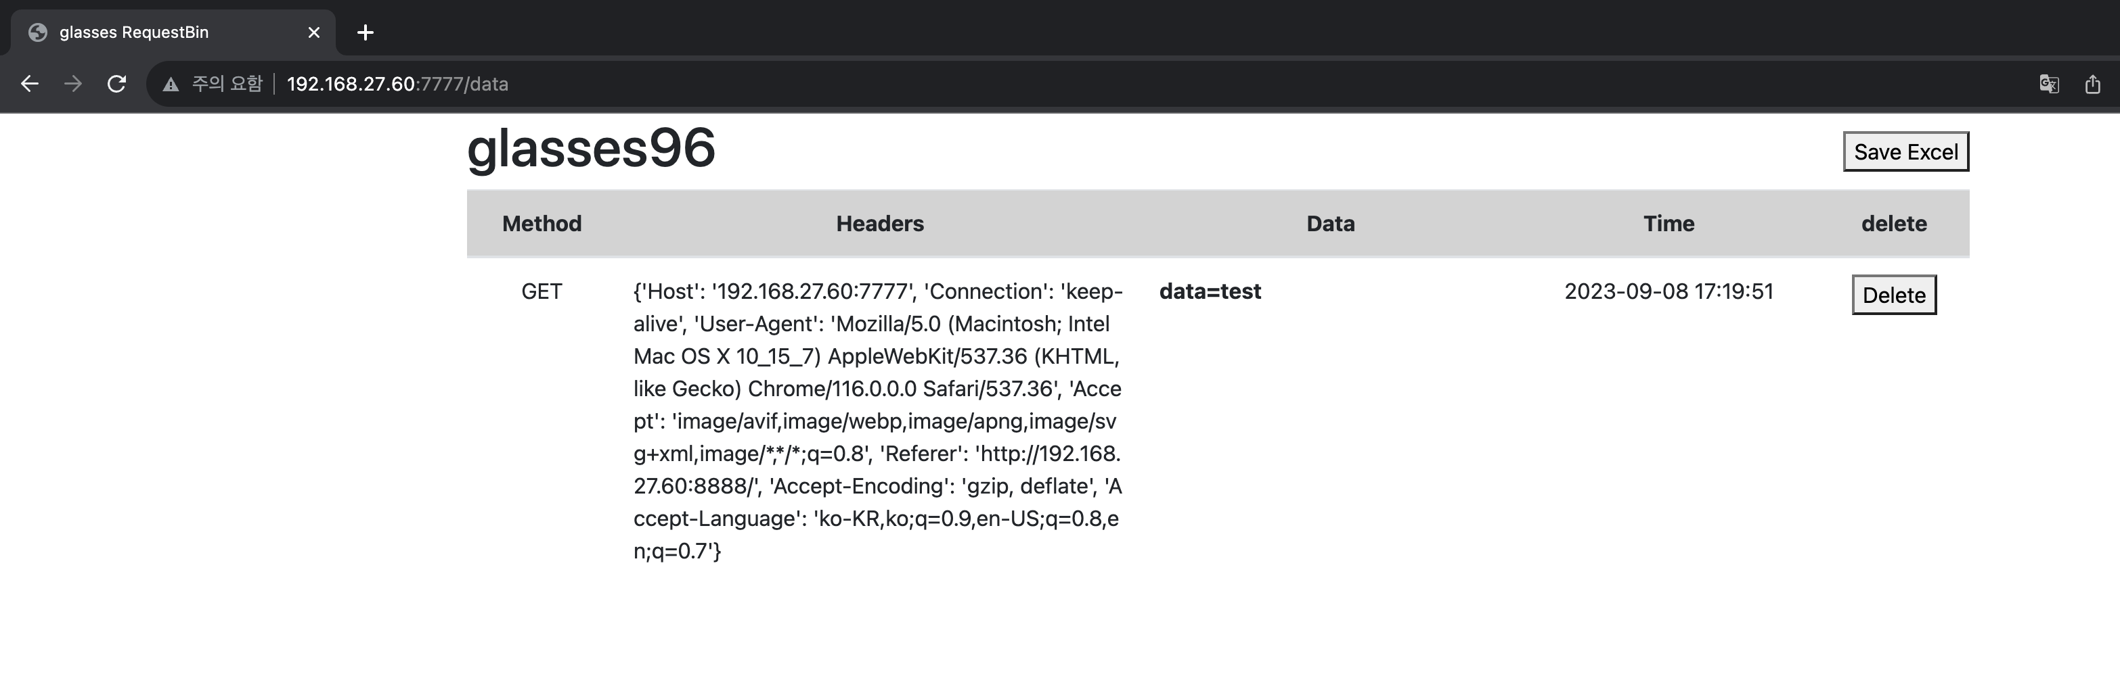Click the share icon in address bar

click(2093, 84)
